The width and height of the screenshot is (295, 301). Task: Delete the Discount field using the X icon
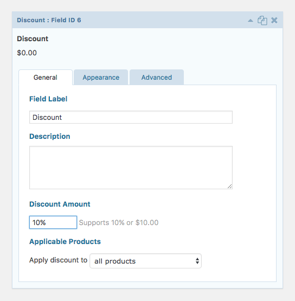pyautogui.click(x=274, y=20)
